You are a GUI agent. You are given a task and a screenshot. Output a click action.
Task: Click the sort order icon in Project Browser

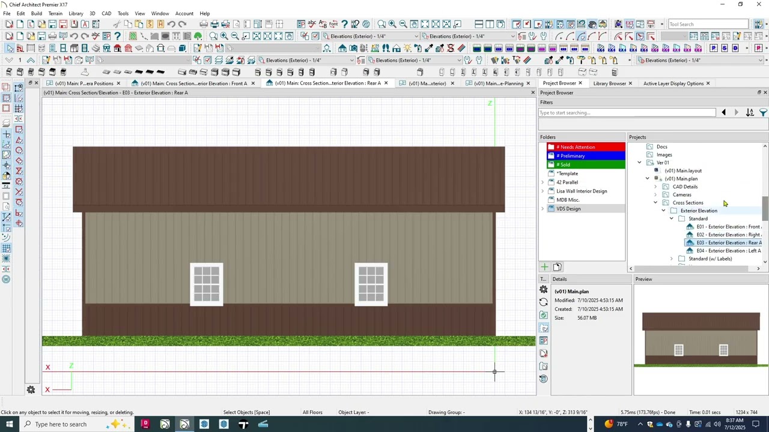click(x=750, y=113)
